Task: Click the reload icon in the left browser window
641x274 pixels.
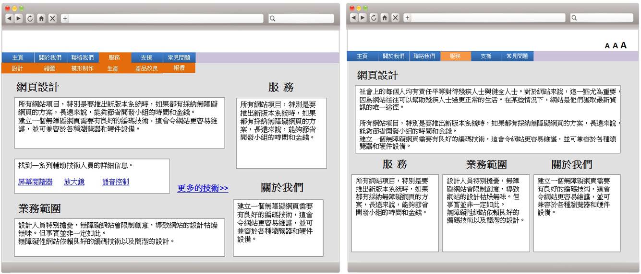Action: coord(30,18)
